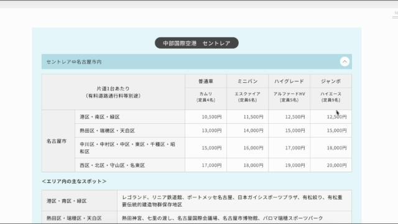Select the 中川区・中村区・中区 row label
398x224 pixels.
(x=130, y=148)
